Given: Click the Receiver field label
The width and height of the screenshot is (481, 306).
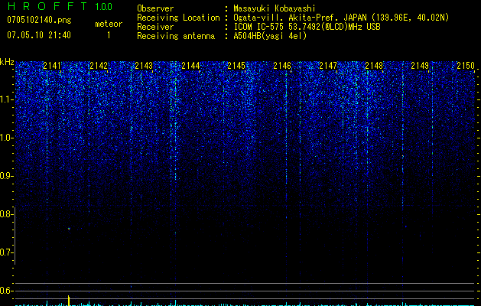Looking at the screenshot, I should [x=155, y=27].
